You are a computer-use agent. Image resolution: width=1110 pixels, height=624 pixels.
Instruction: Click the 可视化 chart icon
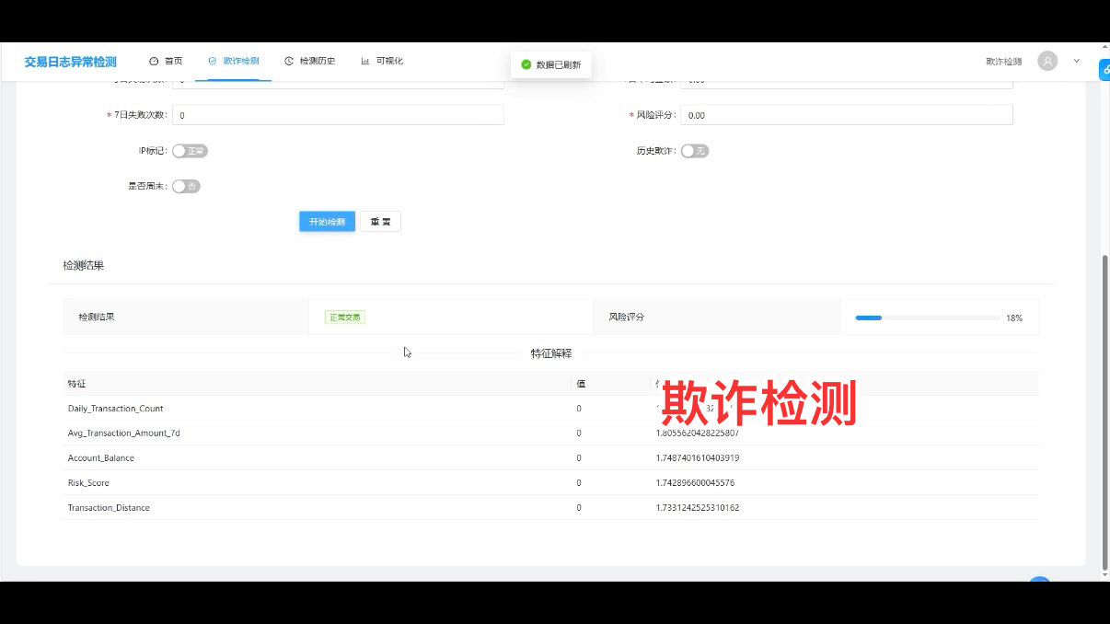click(365, 61)
